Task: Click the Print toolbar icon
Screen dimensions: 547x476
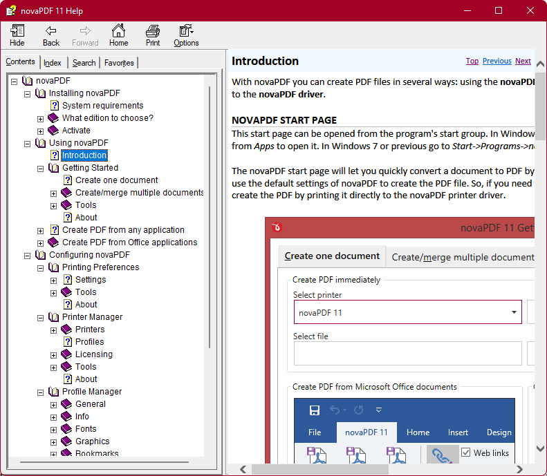Action: (153, 35)
